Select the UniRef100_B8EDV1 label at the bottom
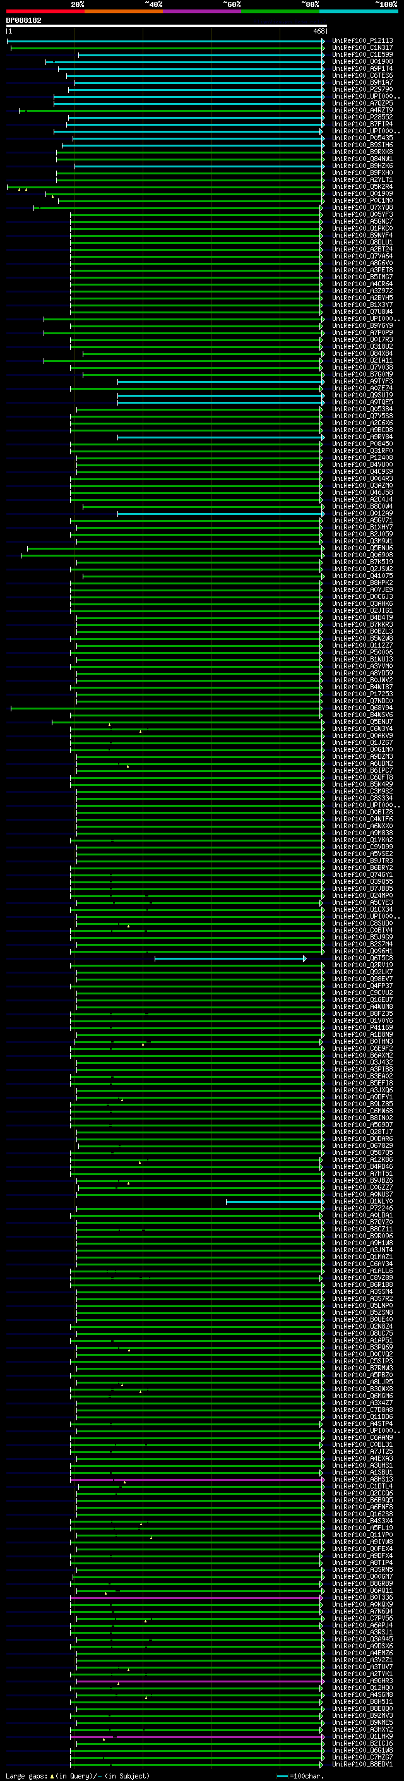The image size is (404, 1781). point(362,1764)
